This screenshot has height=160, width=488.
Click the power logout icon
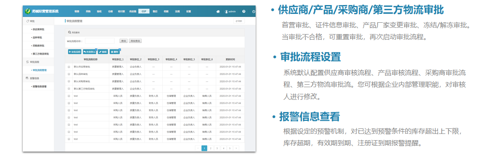click(x=253, y=11)
